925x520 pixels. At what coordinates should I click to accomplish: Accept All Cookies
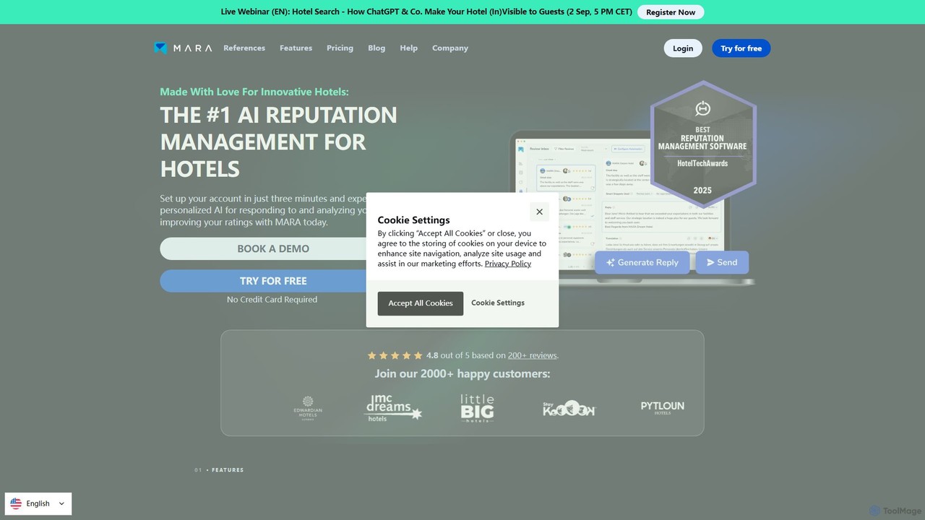421,303
